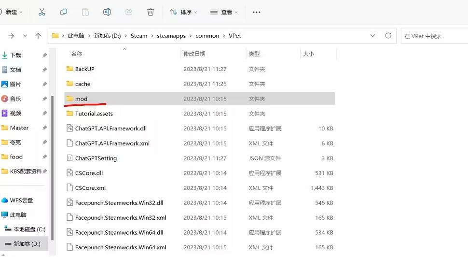Open 本地磁盘 (C:) in sidebar

pos(29,229)
